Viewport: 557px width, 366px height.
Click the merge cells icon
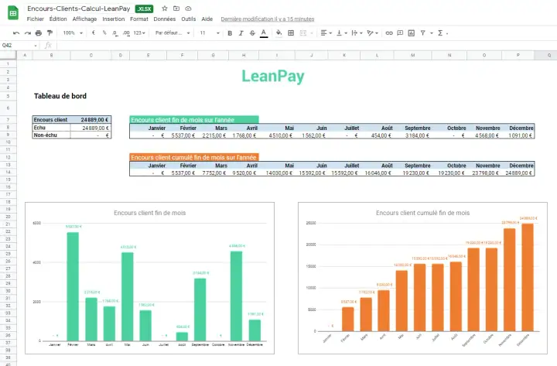[303, 33]
